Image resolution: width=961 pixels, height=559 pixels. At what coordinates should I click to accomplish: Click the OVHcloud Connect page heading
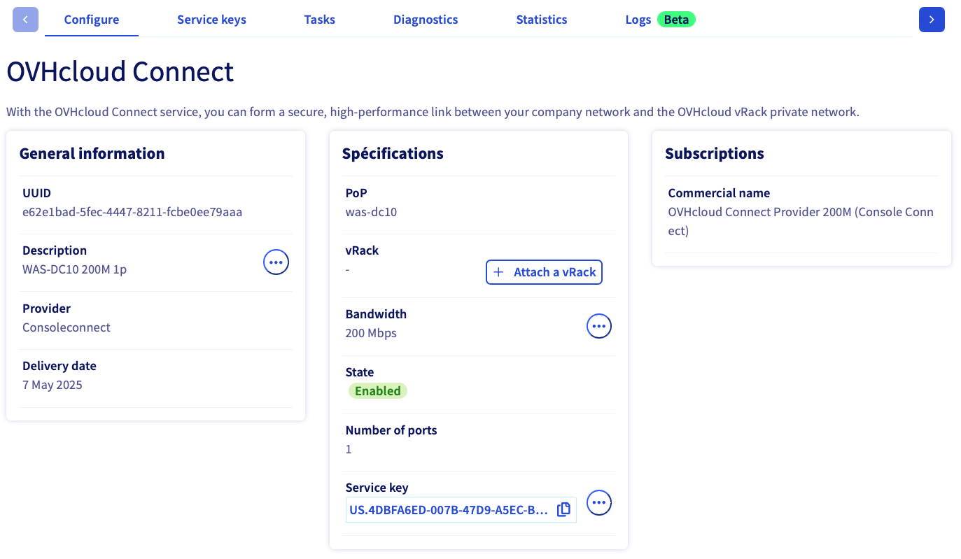[120, 72]
